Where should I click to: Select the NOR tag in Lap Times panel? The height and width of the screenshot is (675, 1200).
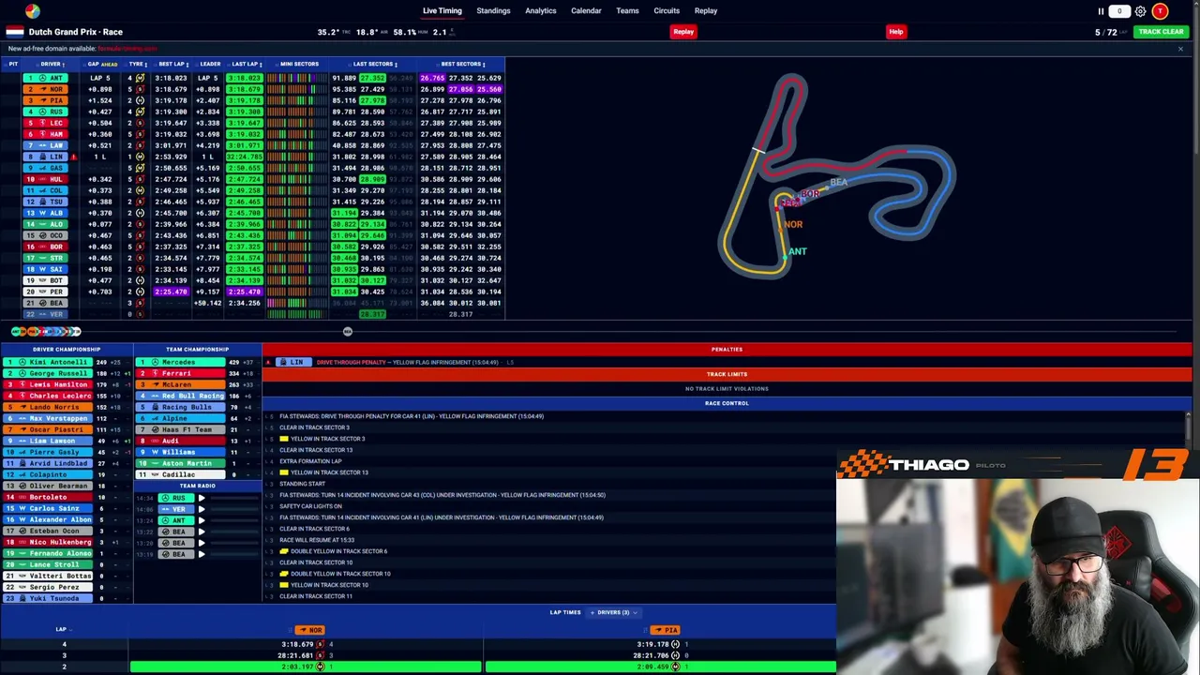pyautogui.click(x=310, y=630)
